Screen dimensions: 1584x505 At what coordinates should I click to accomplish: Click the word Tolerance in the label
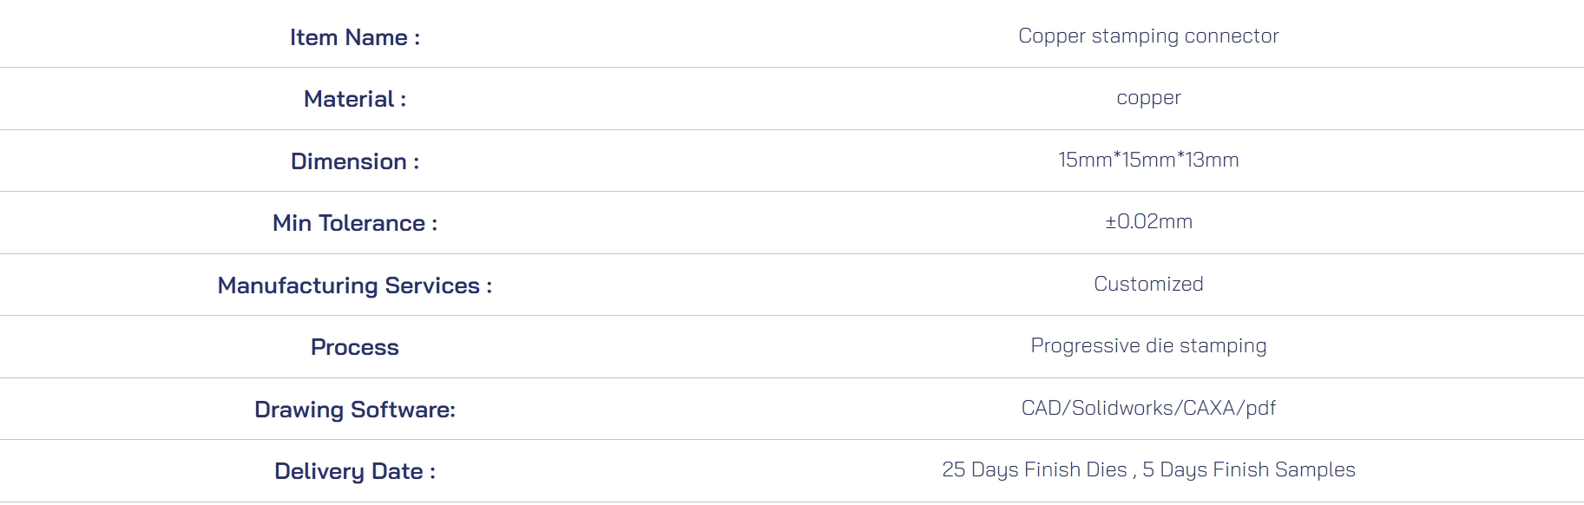371,223
